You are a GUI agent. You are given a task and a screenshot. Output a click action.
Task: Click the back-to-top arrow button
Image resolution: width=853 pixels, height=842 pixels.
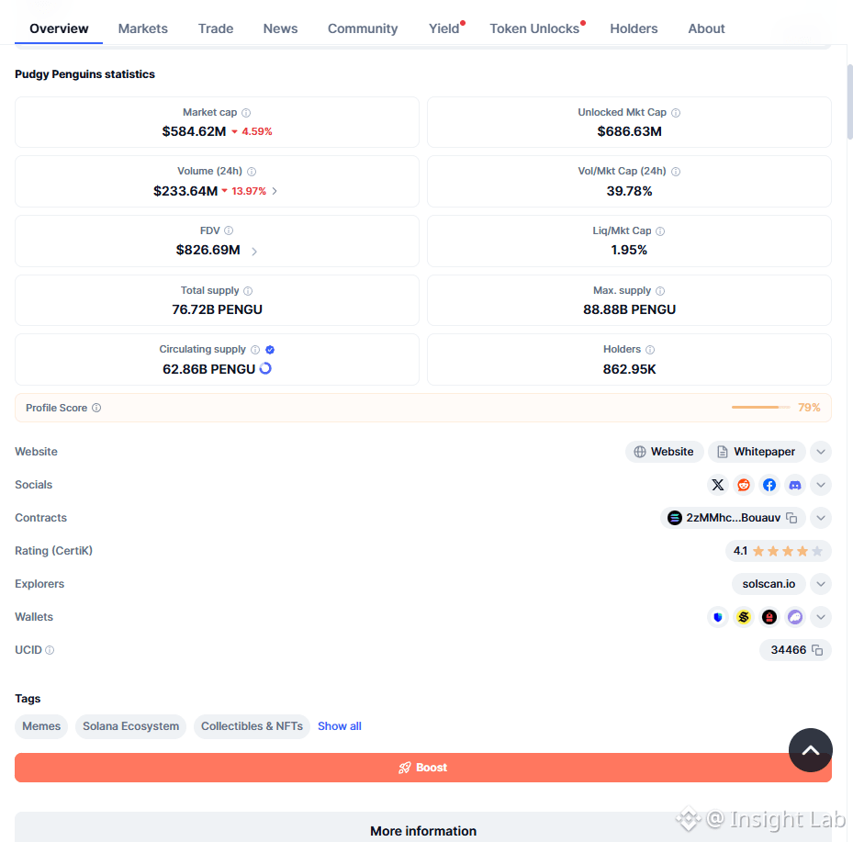[811, 750]
